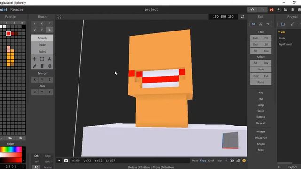The width and height of the screenshot is (301, 169).
Task: Expand the Rot section
Action: (261, 92)
